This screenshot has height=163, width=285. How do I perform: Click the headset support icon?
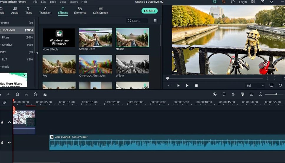[214, 2]
